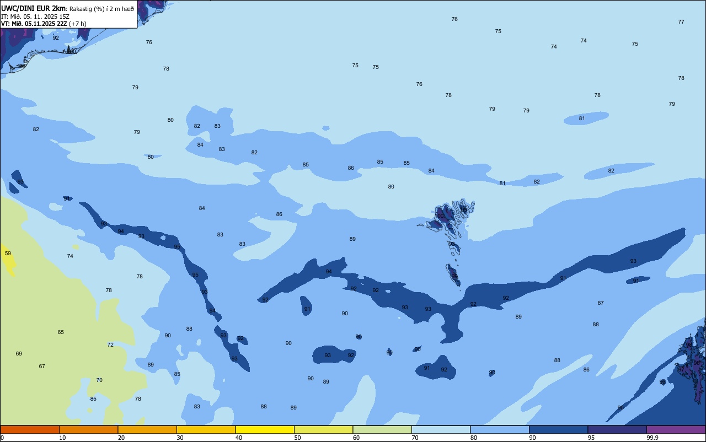
Task: Click the '69' humidity value on the map
Action: point(19,354)
